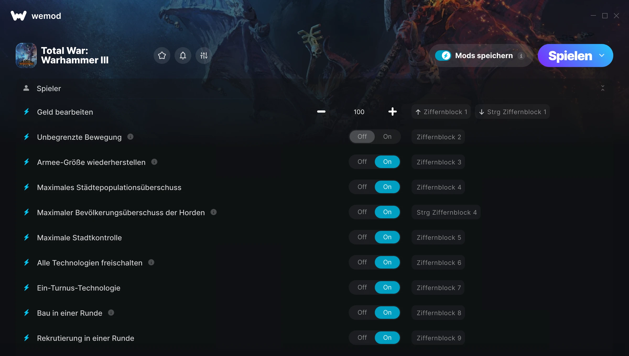Show info for Armee-Größe wiederherstellen
629x356 pixels.
154,162
